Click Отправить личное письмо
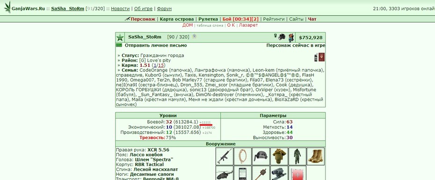 click(x=156, y=45)
